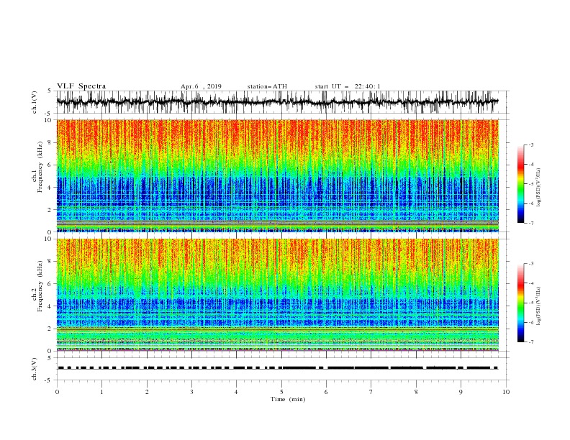Click the time axis tick label "9"
Viewport: 570px width, 440px height.
pyautogui.click(x=461, y=392)
